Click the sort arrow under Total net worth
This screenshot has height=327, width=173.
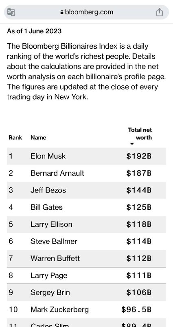[x=131, y=144]
